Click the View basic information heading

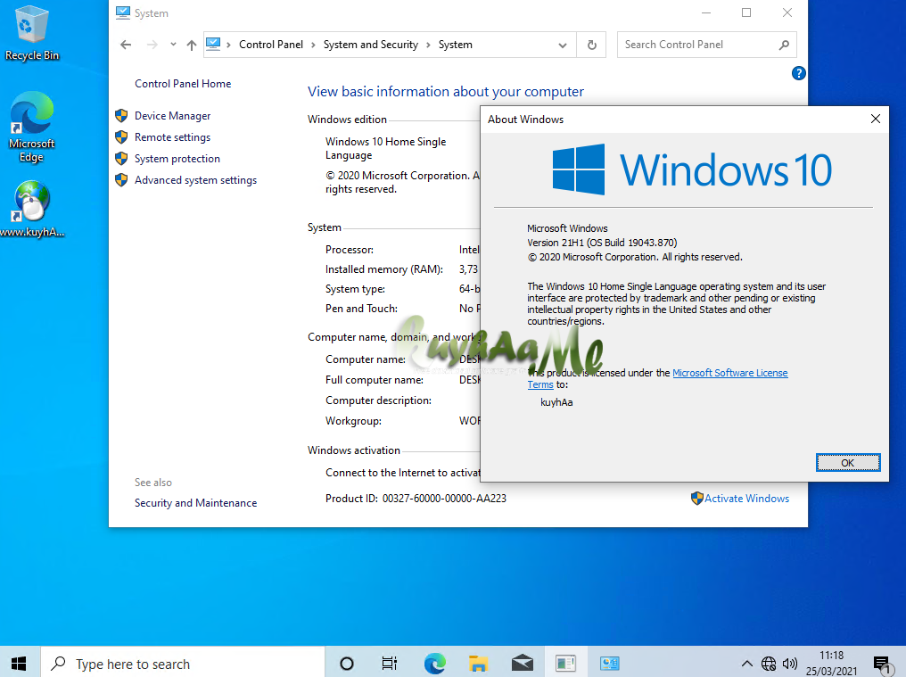click(x=446, y=91)
